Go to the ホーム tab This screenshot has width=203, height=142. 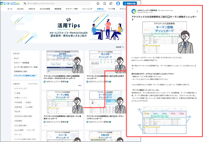pos(10,9)
